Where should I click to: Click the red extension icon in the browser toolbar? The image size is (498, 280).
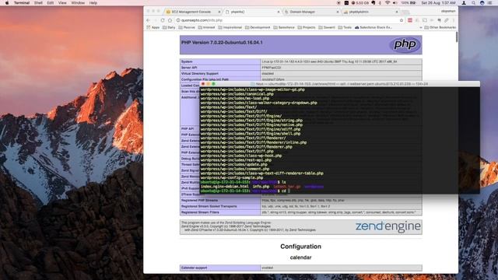pyautogui.click(x=410, y=20)
